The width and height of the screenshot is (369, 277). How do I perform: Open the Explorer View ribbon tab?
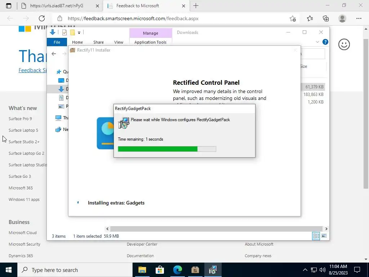[119, 42]
